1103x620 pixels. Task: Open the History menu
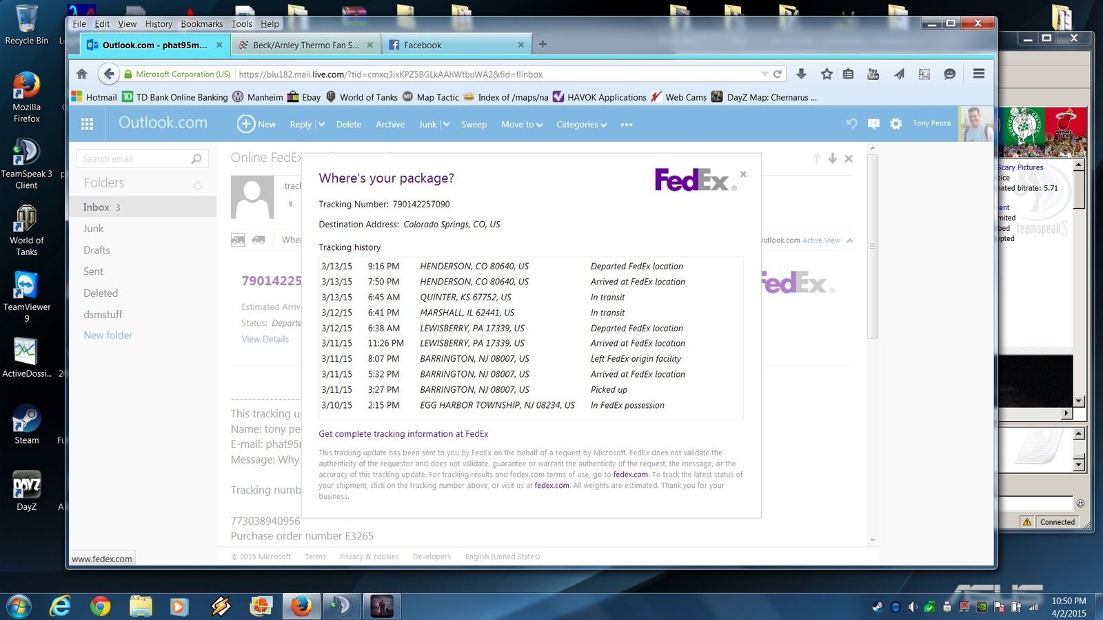pyautogui.click(x=159, y=23)
